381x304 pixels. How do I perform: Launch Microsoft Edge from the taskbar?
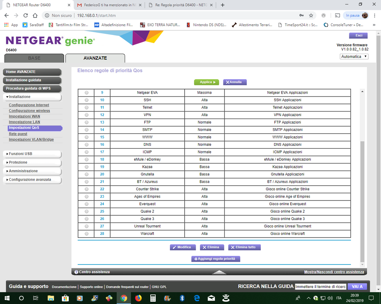197,298
